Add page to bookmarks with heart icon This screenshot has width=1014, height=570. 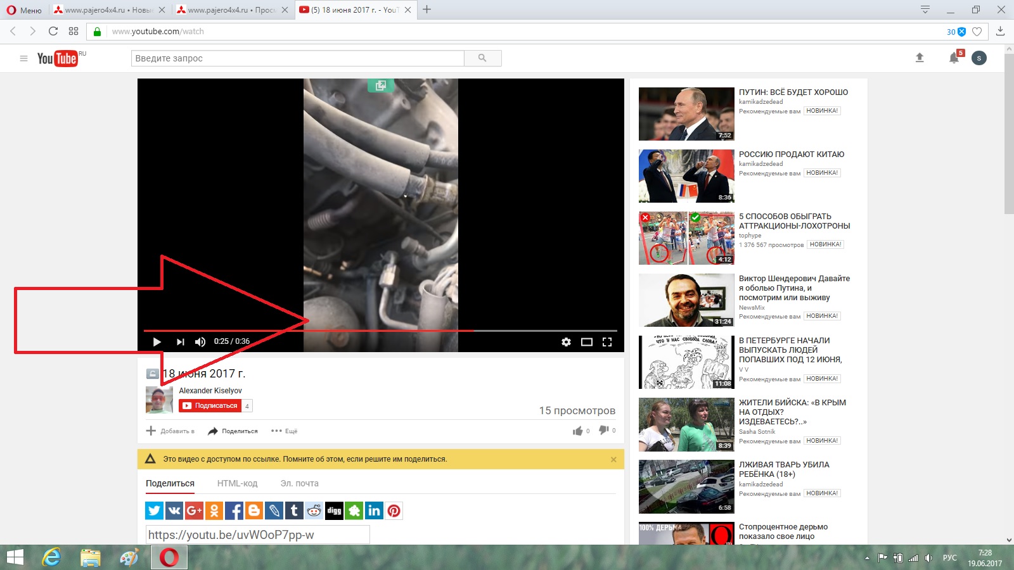point(977,32)
